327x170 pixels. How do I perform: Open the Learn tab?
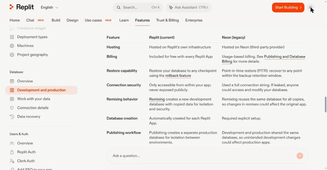[x=124, y=20]
